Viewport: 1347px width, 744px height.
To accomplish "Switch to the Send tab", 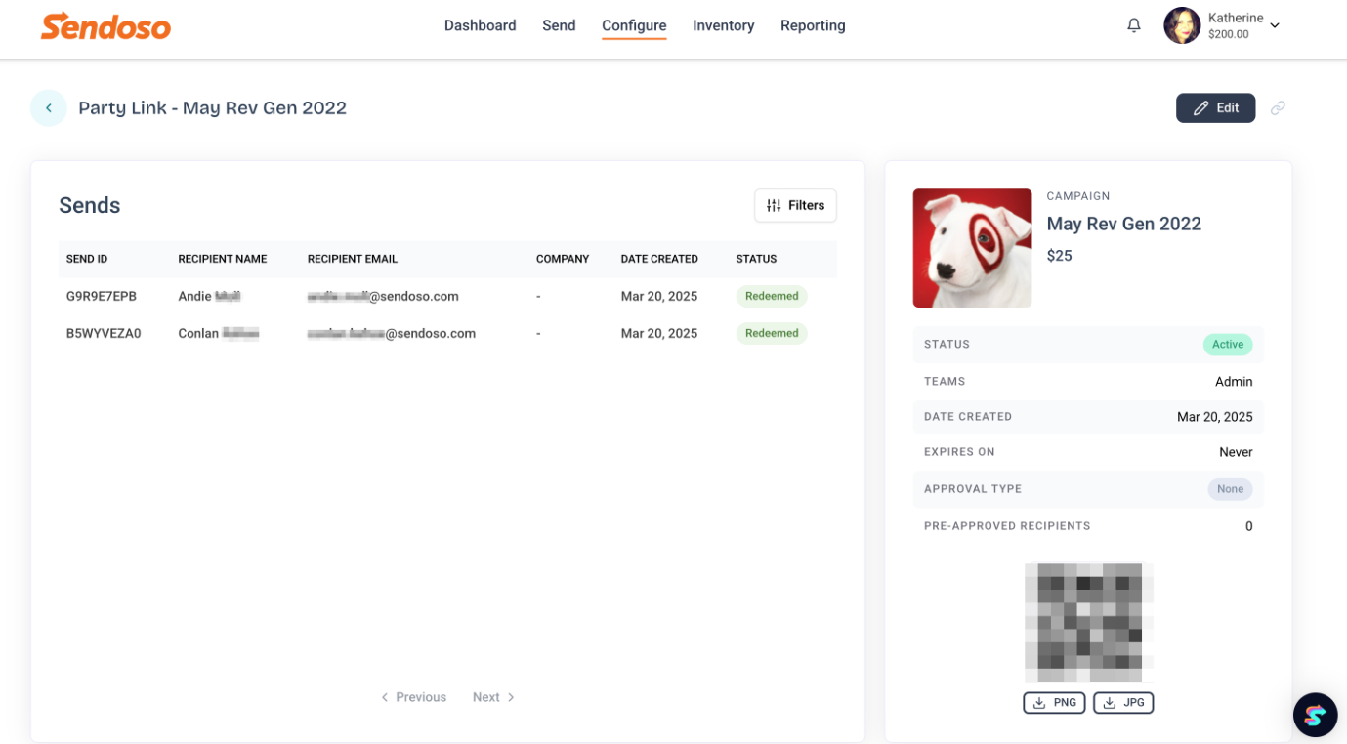I will [x=559, y=25].
